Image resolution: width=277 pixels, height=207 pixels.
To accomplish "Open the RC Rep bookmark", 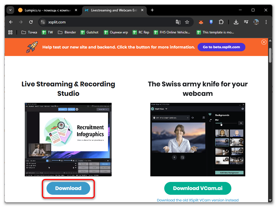I will tap(141, 32).
